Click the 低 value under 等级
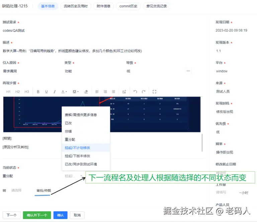257x222 pixels. (128, 71)
